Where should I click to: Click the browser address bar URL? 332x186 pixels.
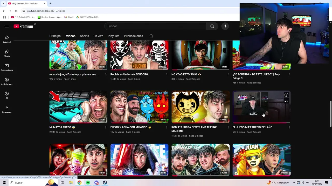(x=46, y=11)
